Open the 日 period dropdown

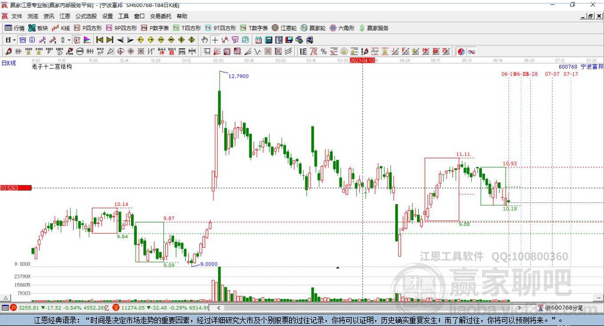11,39
